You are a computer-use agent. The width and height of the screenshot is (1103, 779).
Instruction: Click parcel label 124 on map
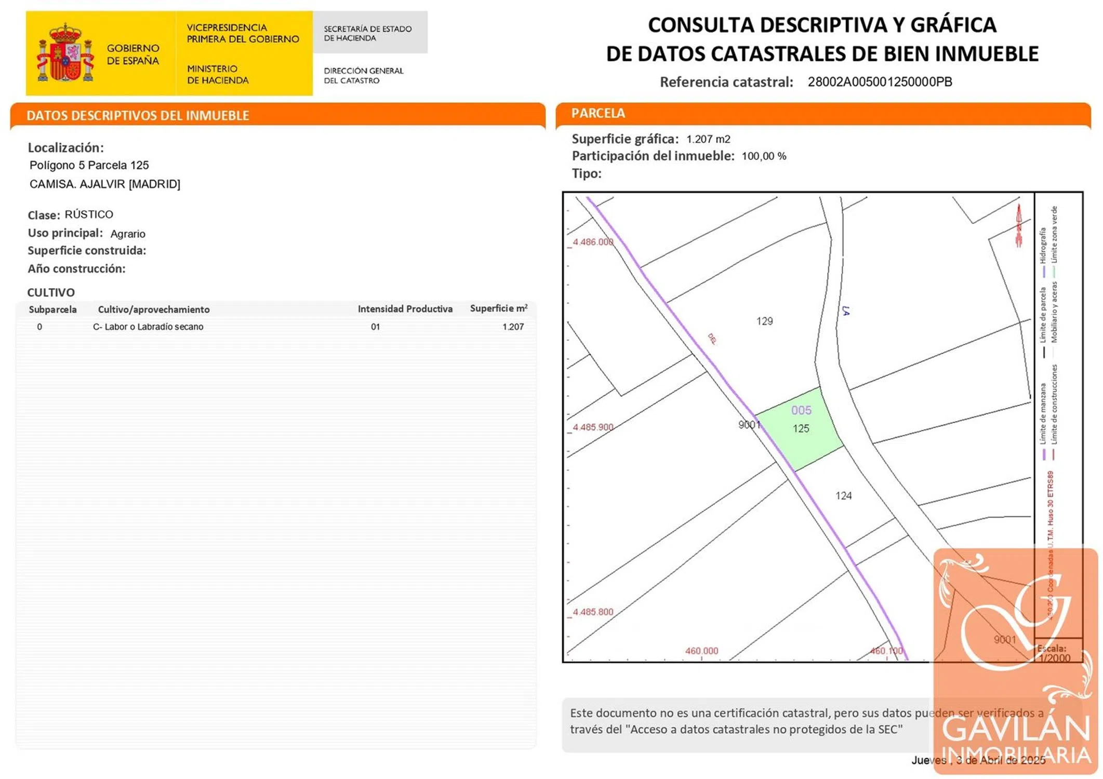843,496
